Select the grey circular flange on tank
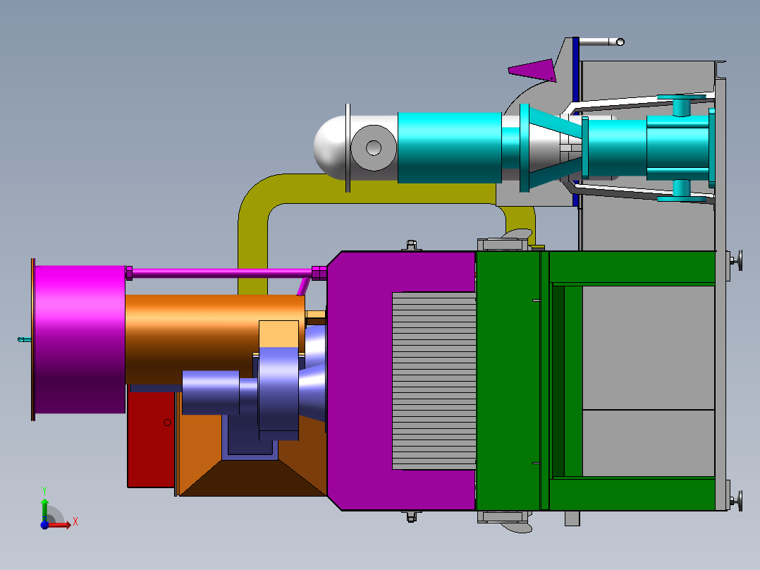Screen dimensions: 760x570 (373, 147)
